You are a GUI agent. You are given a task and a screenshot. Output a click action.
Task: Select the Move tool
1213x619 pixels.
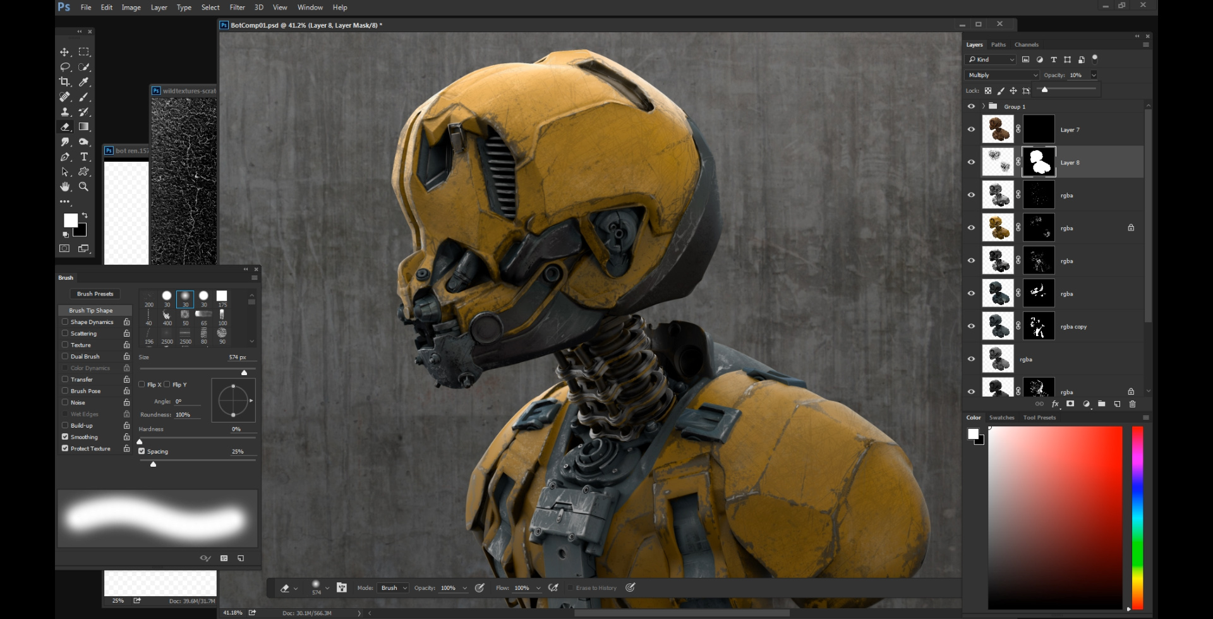64,52
